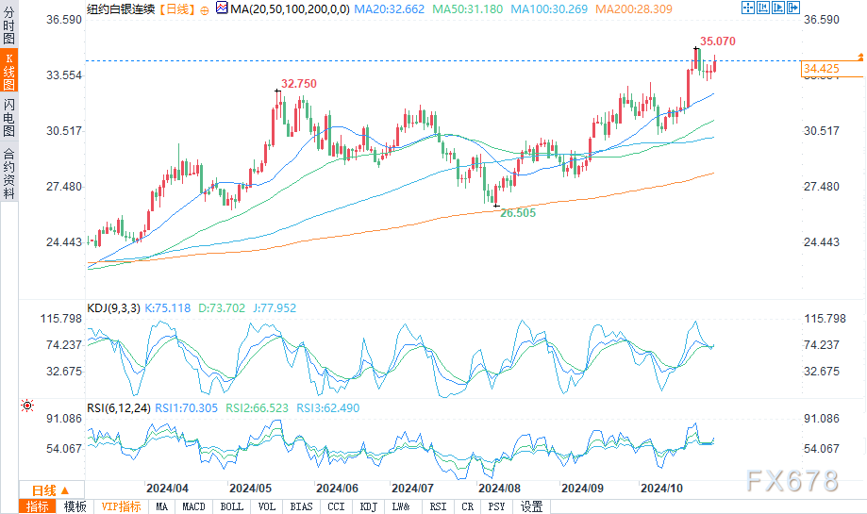867x514 pixels.
Task: Open the 日线 period selector dropdown
Action: (x=51, y=490)
